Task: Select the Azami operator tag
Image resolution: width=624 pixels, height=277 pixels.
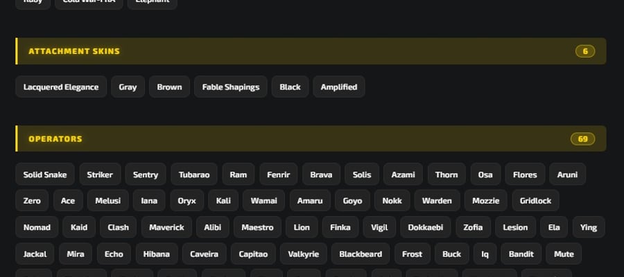Action: point(403,175)
